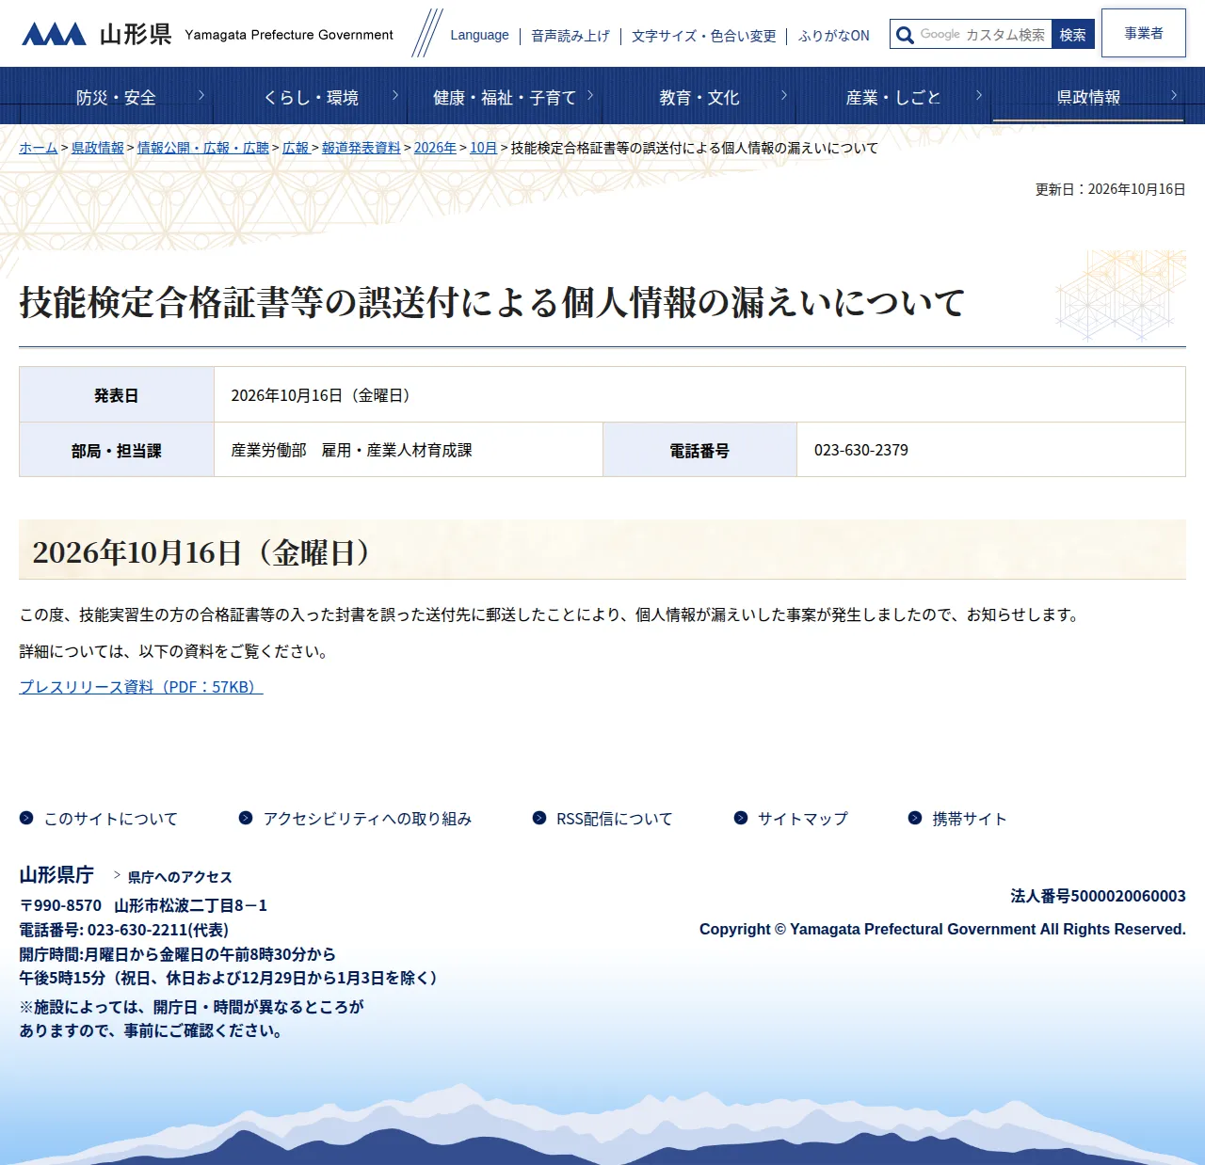Open the 携帯サイト footer link
This screenshot has height=1165, width=1205.
click(970, 819)
